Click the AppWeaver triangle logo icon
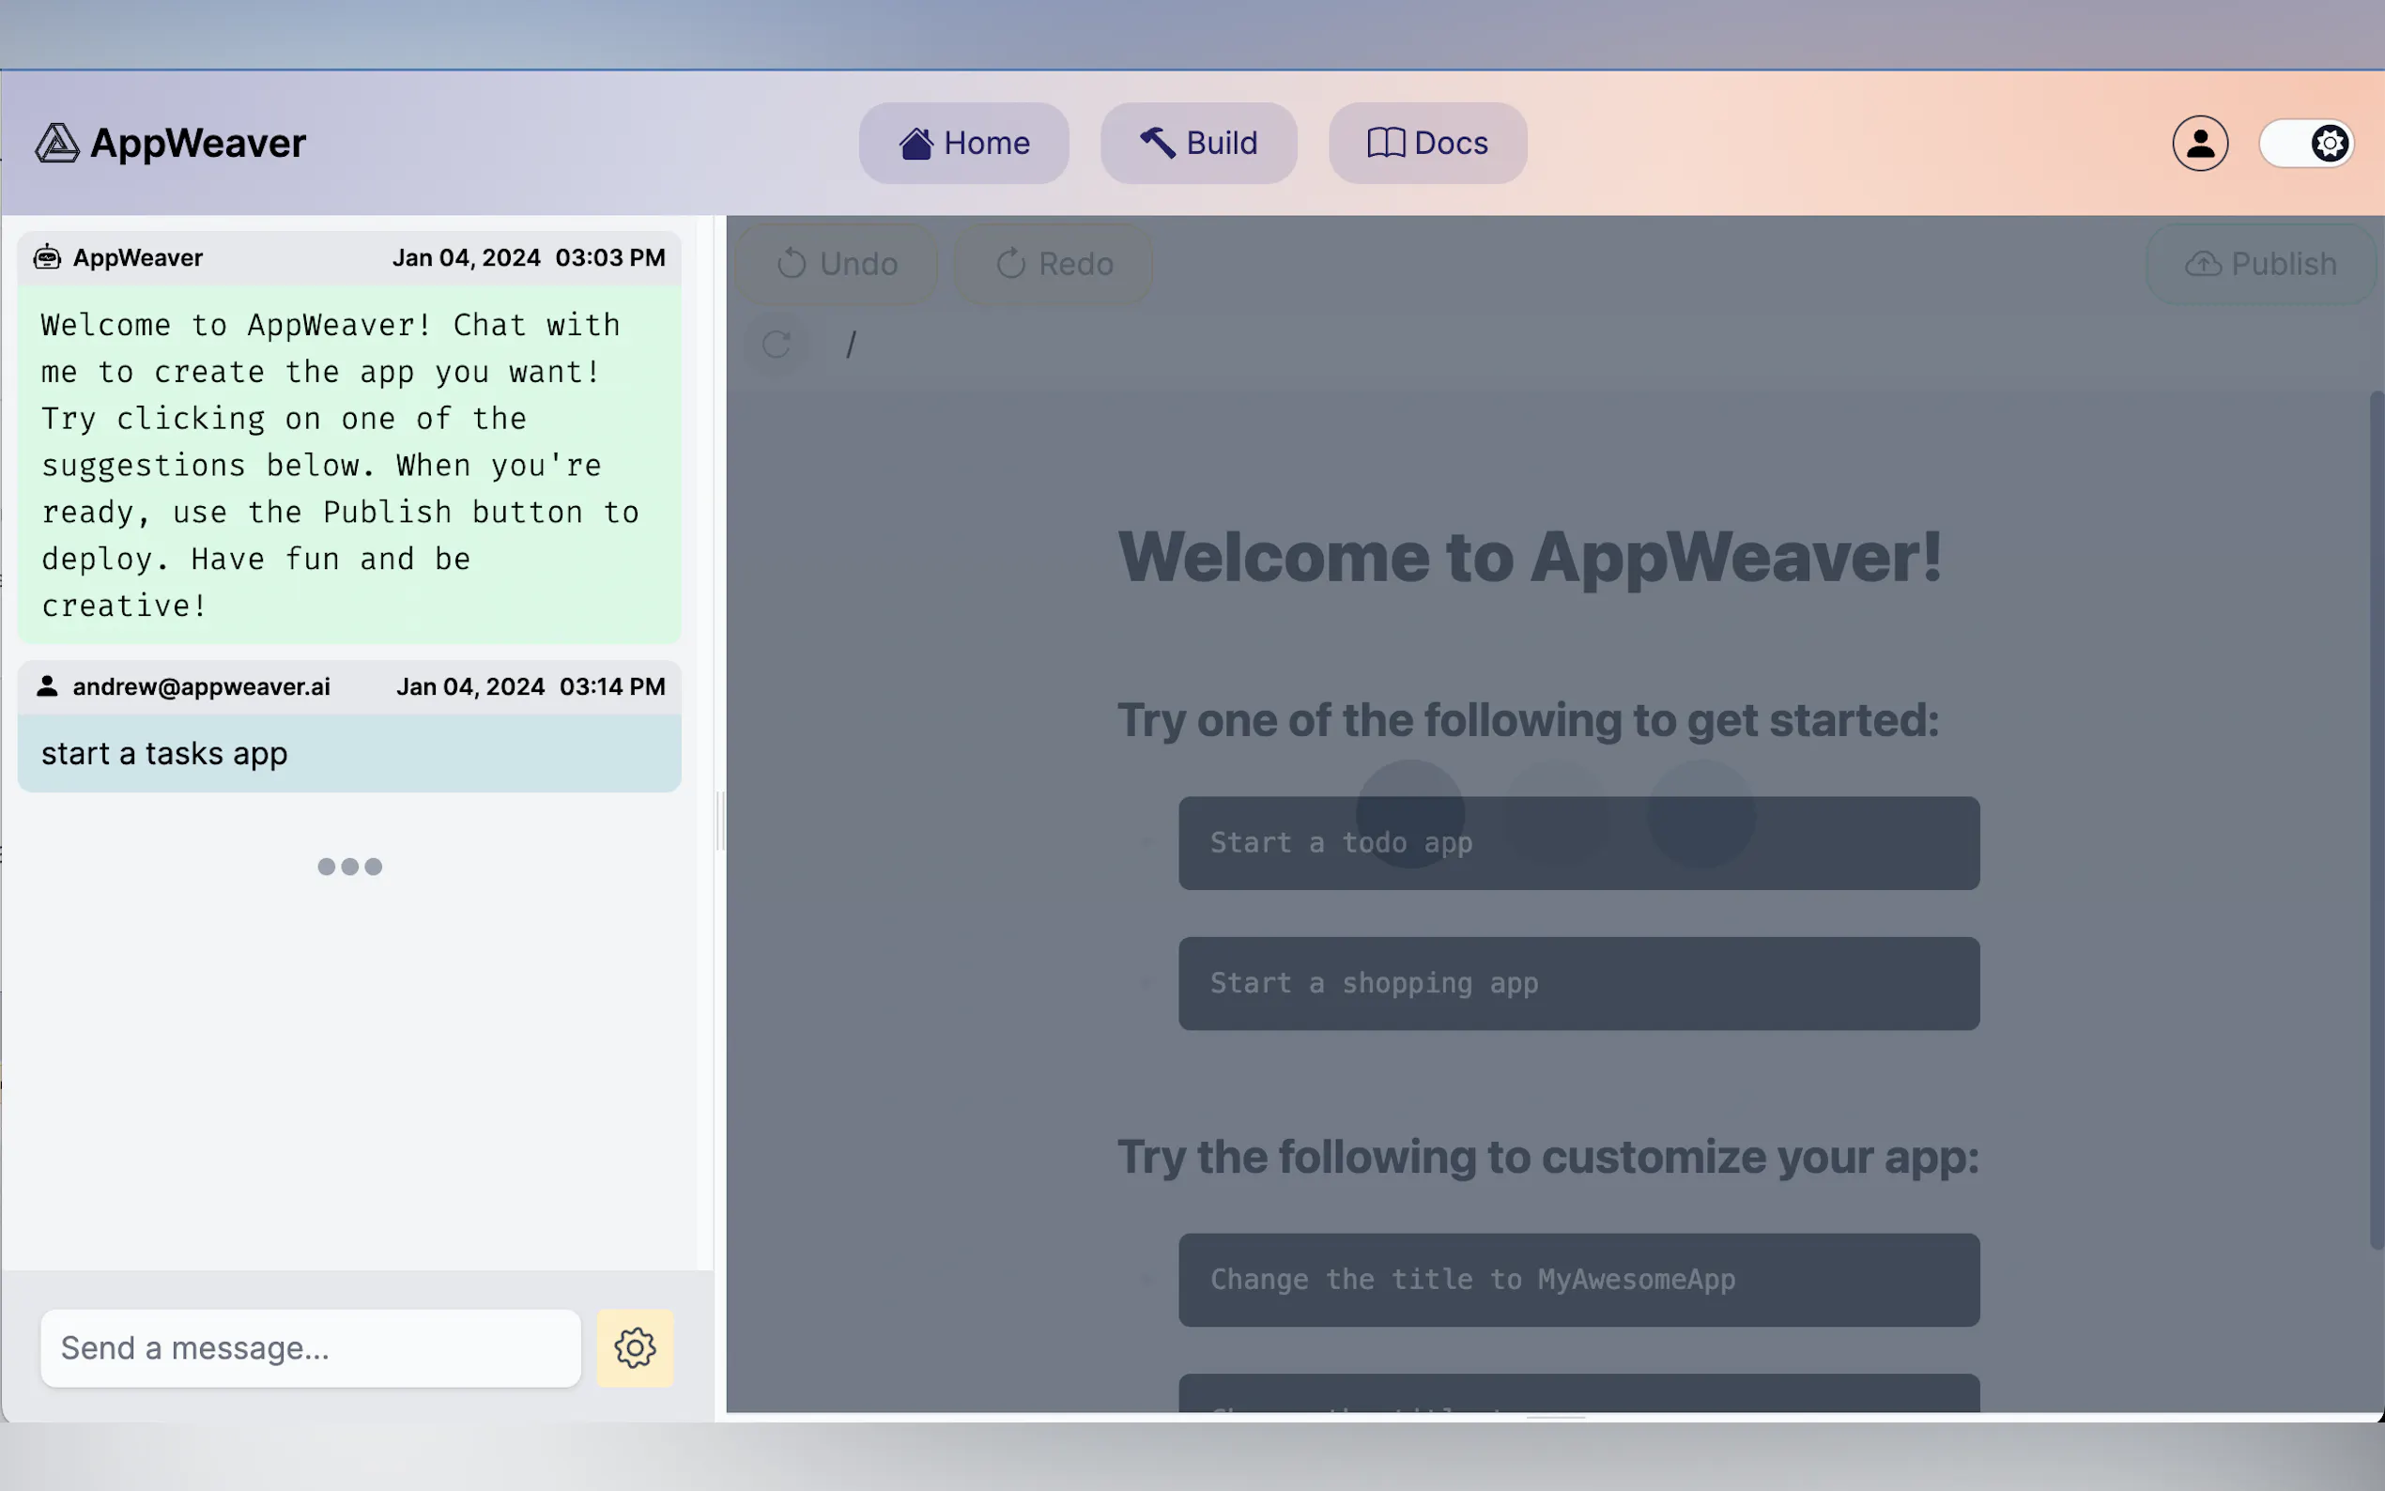 (57, 143)
